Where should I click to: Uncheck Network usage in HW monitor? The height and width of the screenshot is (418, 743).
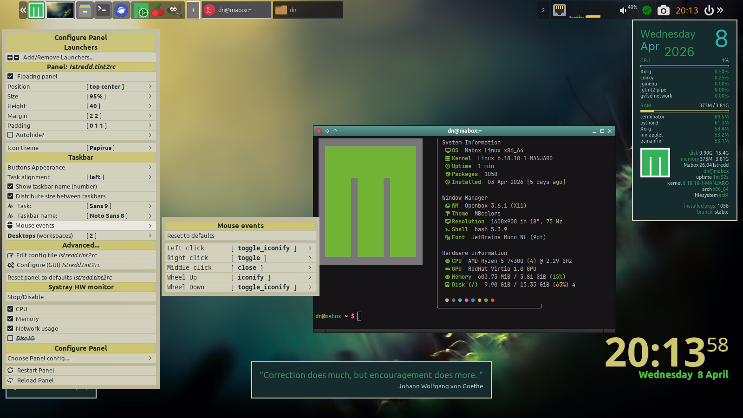(10, 328)
